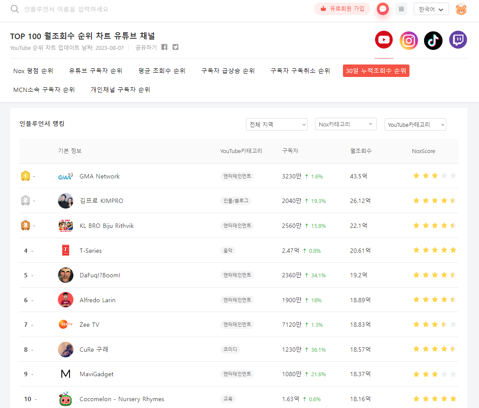Click T-Series five-star NoxScore
This screenshot has width=479, height=408.
[x=434, y=250]
